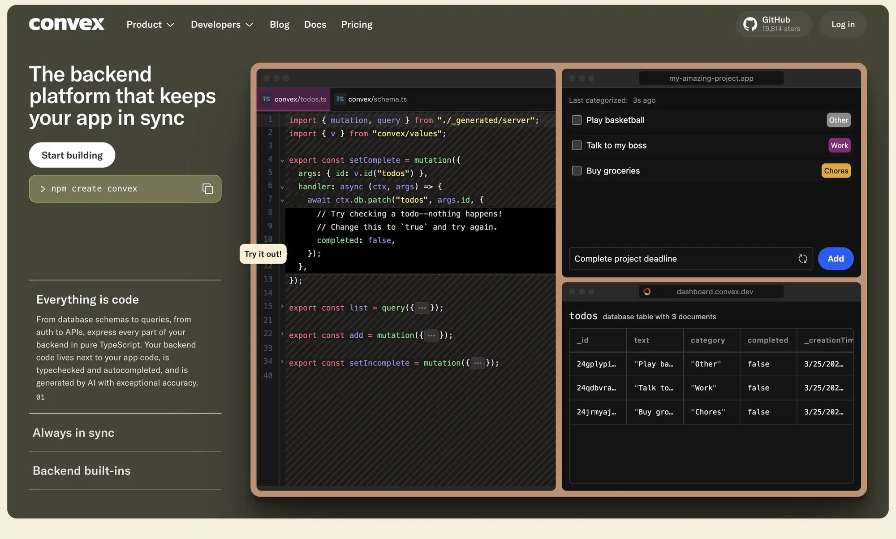896x539 pixels.
Task: Open the Developers dropdown menu
Action: click(x=222, y=25)
